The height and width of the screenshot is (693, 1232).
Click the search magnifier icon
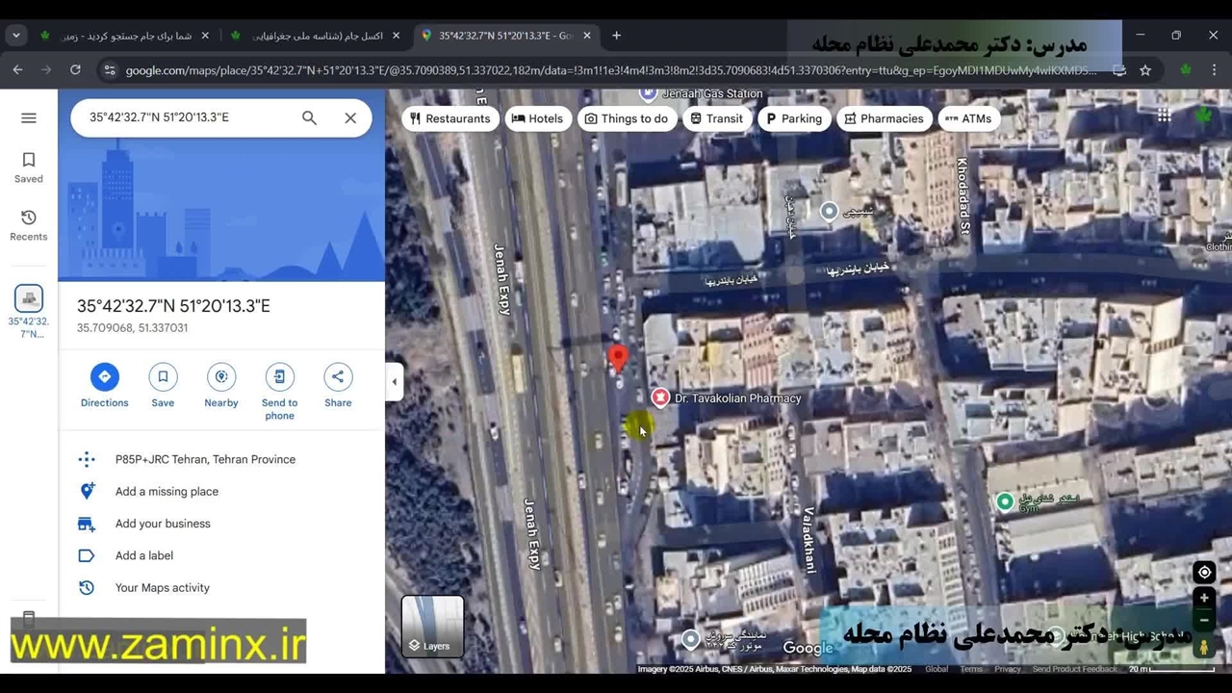(309, 117)
